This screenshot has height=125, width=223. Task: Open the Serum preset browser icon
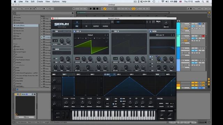point(153,22)
